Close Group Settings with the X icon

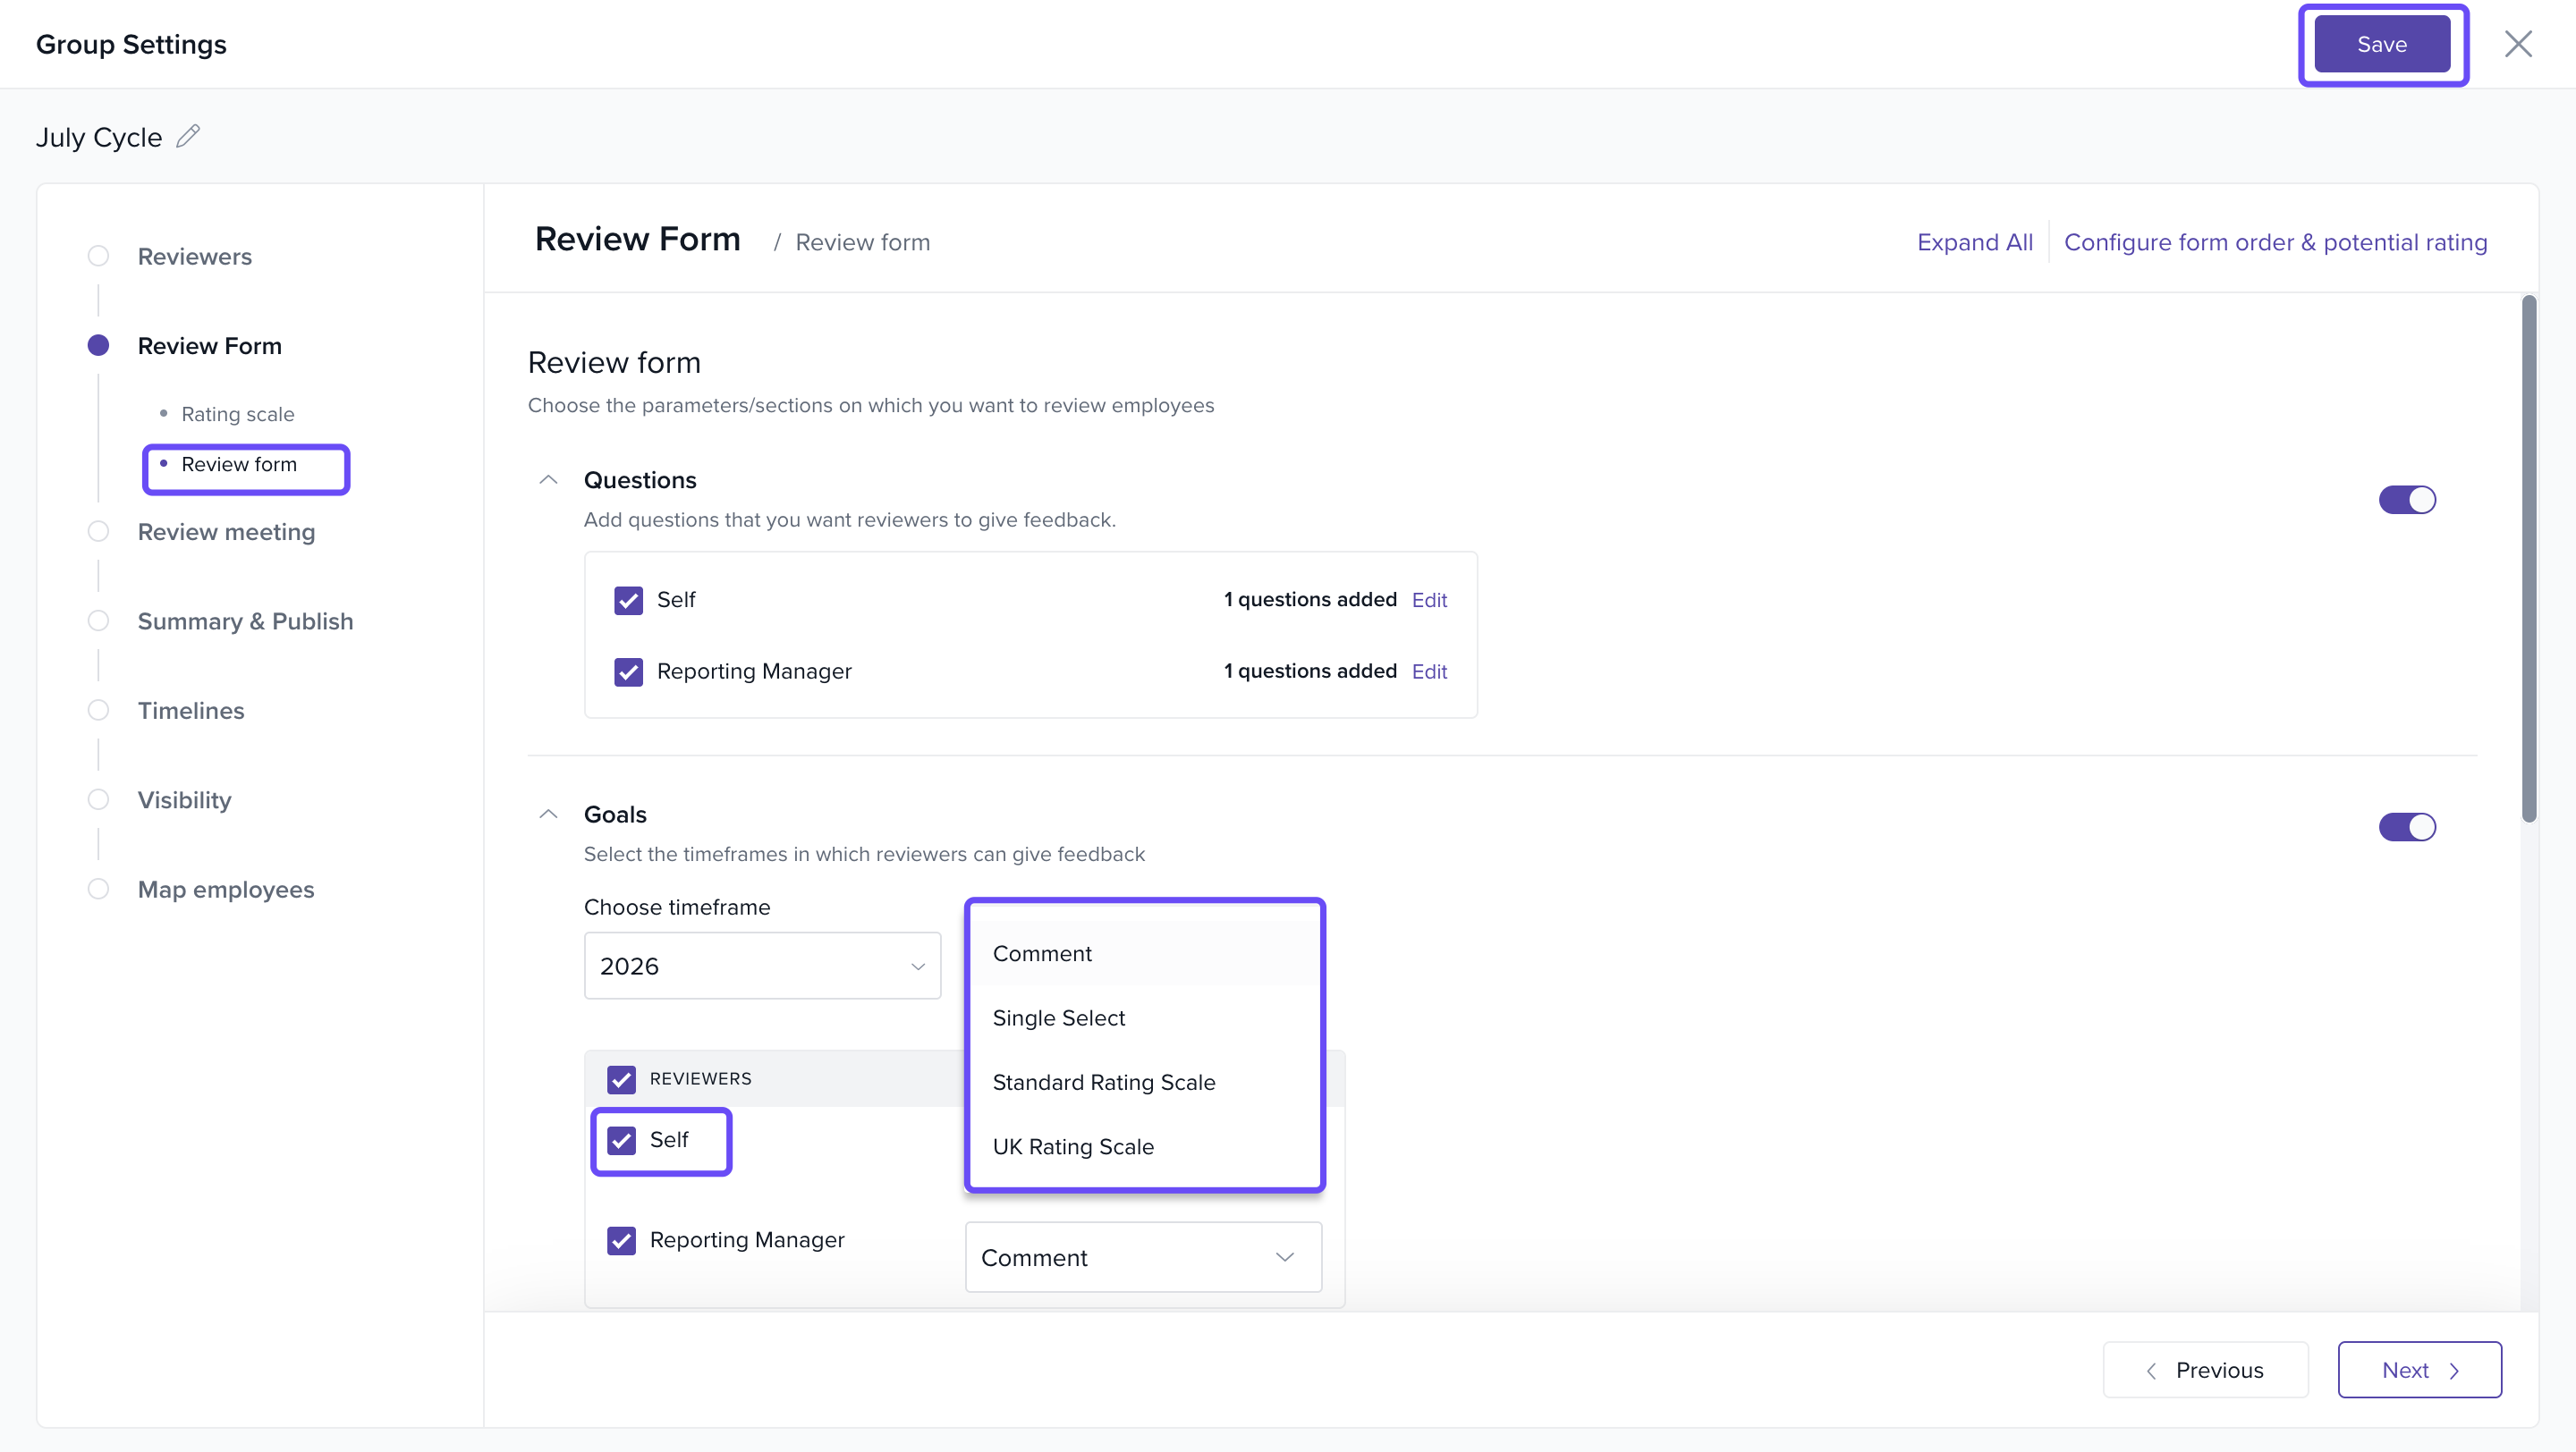[2517, 44]
